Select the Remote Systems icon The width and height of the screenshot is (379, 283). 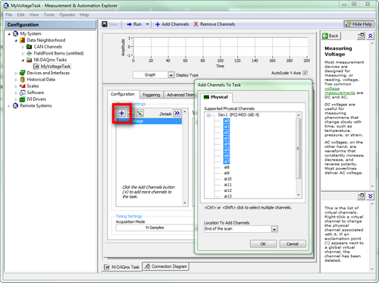(15, 105)
